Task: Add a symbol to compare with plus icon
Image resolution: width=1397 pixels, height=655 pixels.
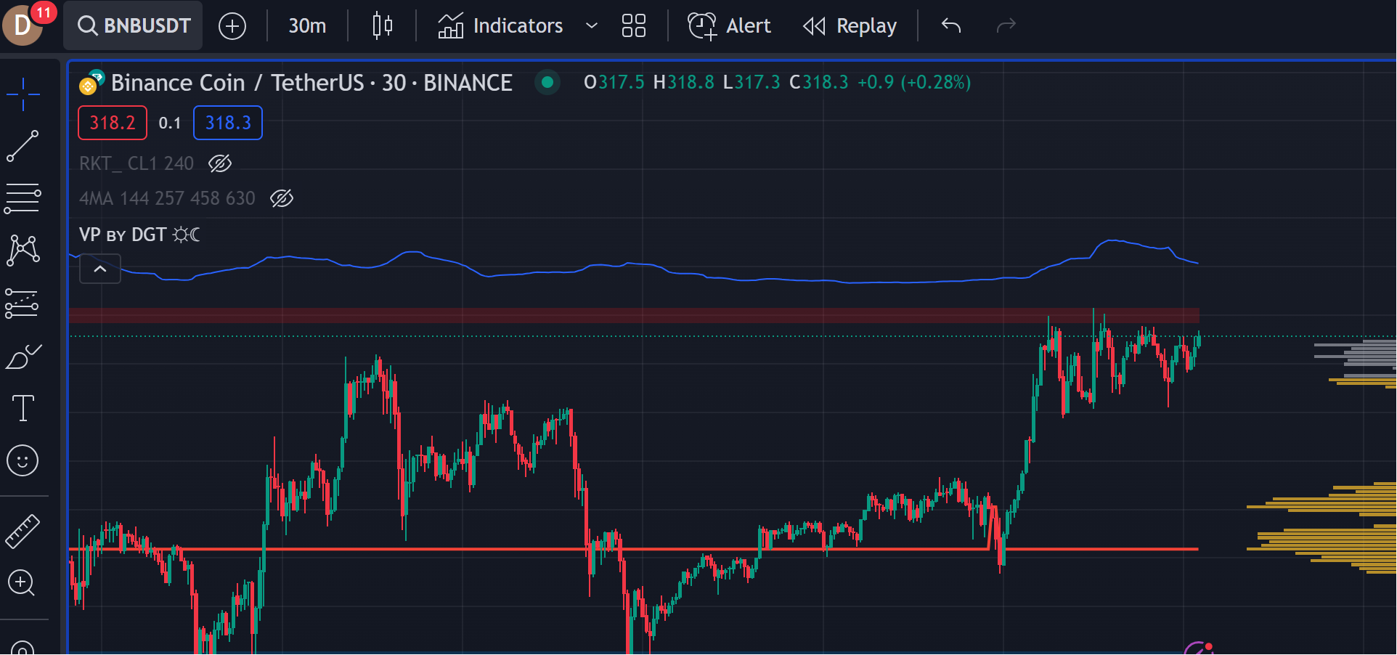Action: pos(232,26)
